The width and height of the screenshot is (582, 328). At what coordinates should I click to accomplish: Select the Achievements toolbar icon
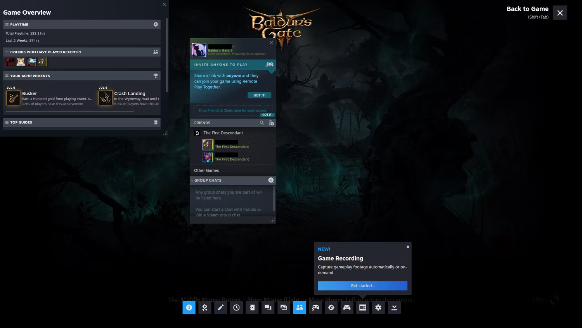click(205, 307)
